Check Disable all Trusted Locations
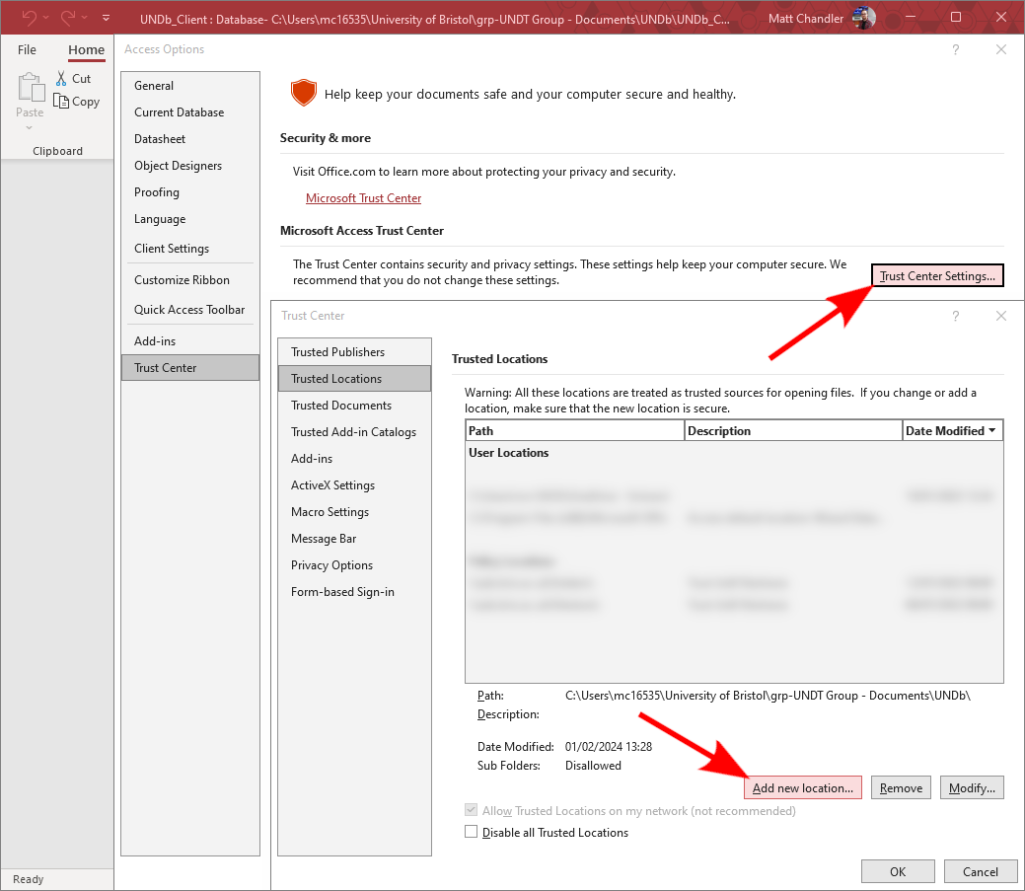This screenshot has width=1025, height=891. click(472, 832)
